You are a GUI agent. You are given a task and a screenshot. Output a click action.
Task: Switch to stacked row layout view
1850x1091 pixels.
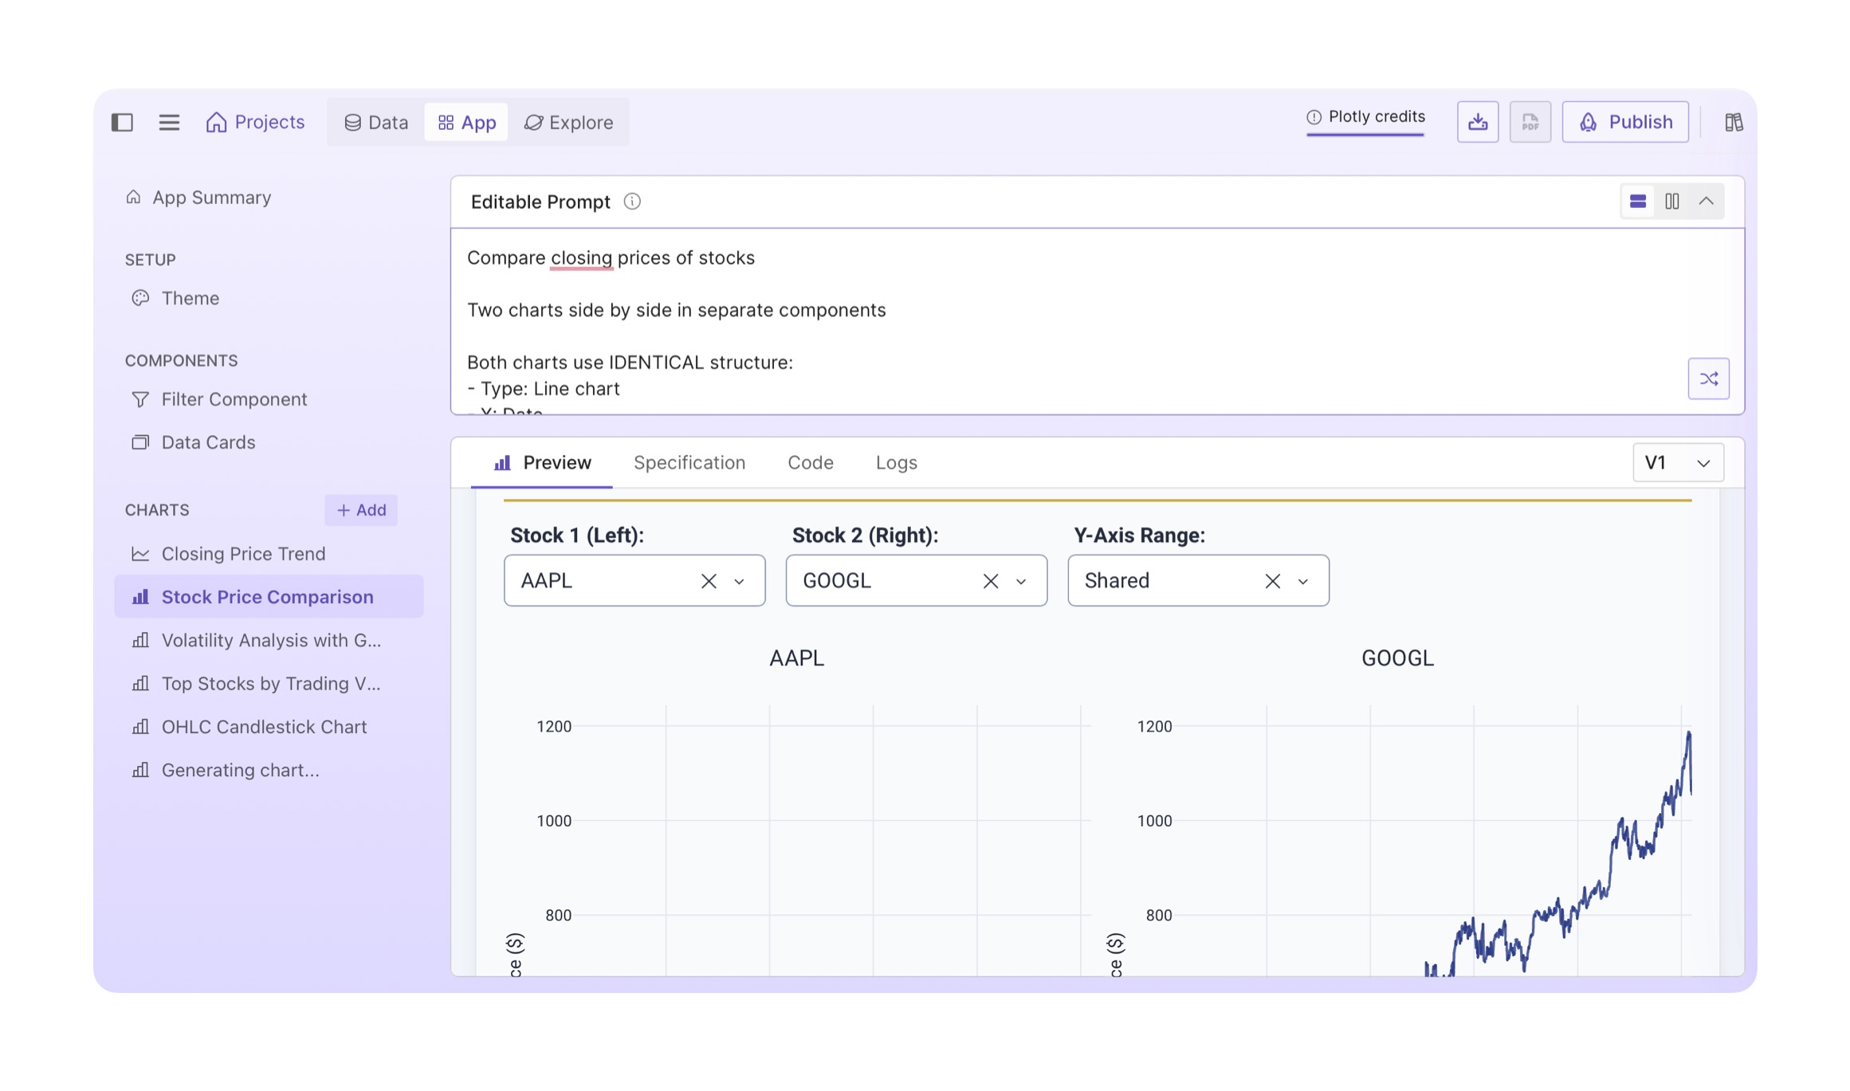(1637, 202)
